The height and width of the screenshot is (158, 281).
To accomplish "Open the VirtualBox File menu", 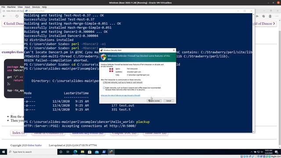I will click(x=3, y=7).
